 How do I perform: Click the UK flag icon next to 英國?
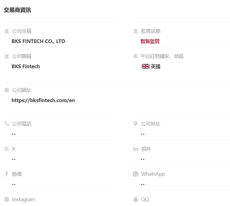click(x=145, y=66)
